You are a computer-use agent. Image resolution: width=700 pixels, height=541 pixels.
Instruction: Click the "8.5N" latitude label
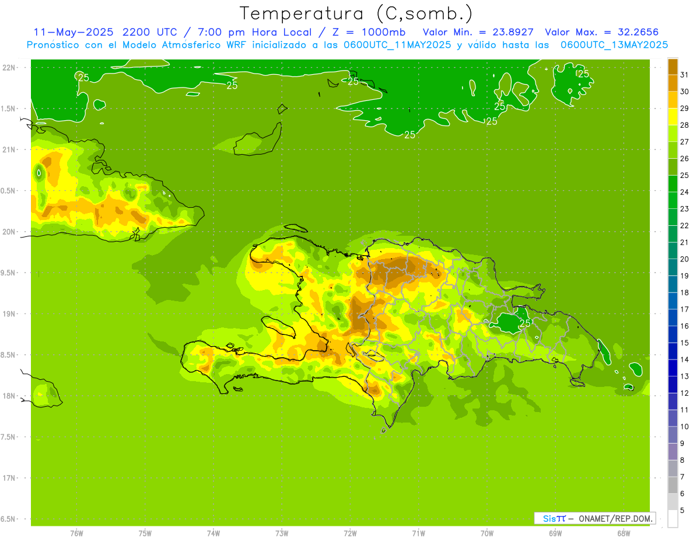pos(8,355)
